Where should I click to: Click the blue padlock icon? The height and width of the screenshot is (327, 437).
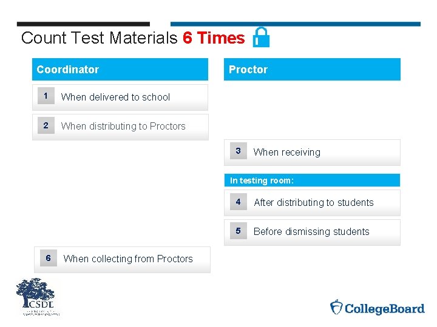click(x=261, y=37)
